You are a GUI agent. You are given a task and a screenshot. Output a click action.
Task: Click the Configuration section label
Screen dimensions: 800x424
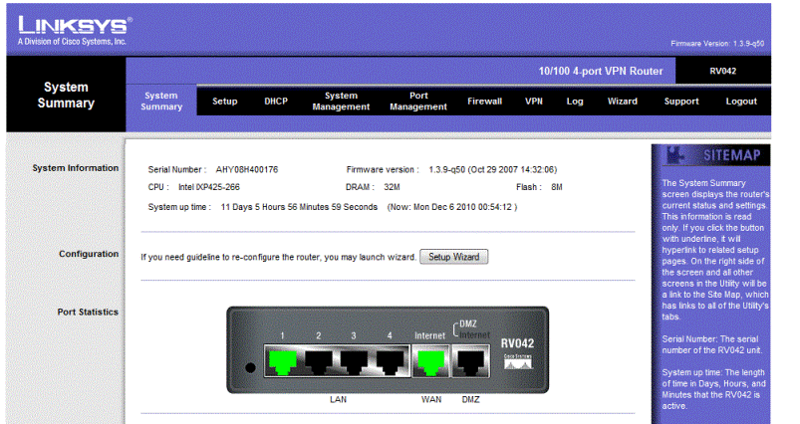[89, 254]
